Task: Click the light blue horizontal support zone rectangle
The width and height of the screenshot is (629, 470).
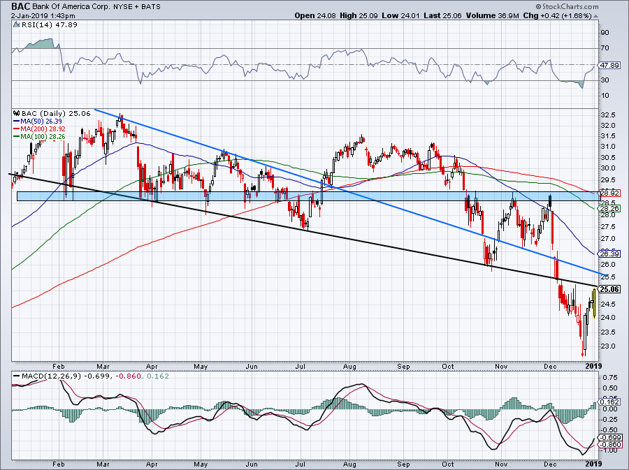Action: point(309,196)
